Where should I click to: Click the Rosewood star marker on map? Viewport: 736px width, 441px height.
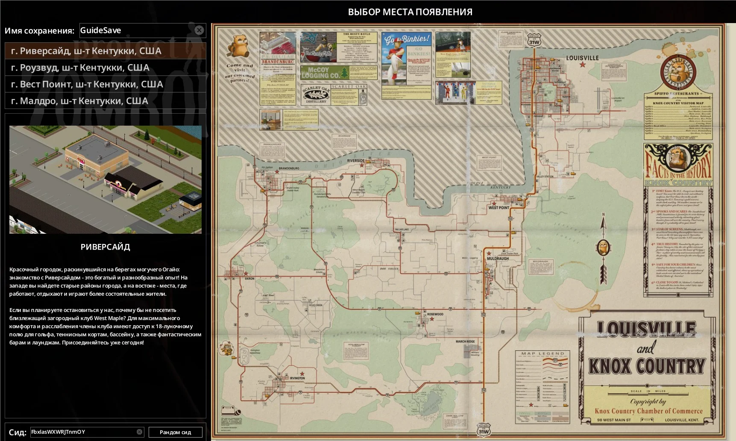click(432, 319)
